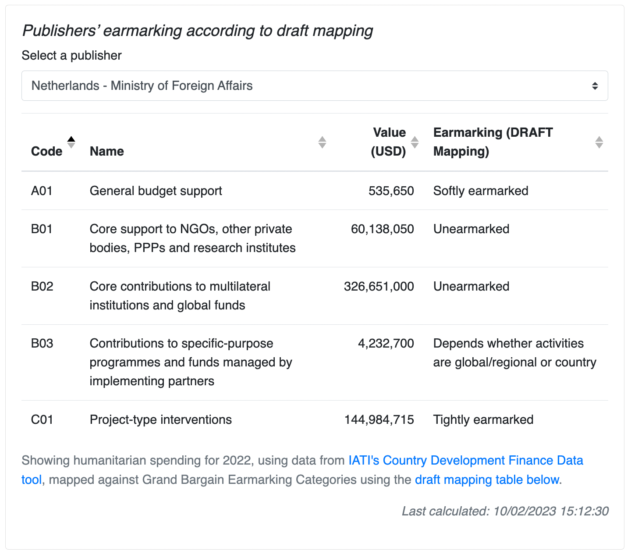Select the value 60,138,050
The image size is (631, 554).
[x=383, y=229]
